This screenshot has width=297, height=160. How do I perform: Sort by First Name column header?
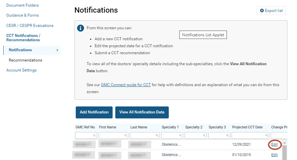(x=108, y=127)
